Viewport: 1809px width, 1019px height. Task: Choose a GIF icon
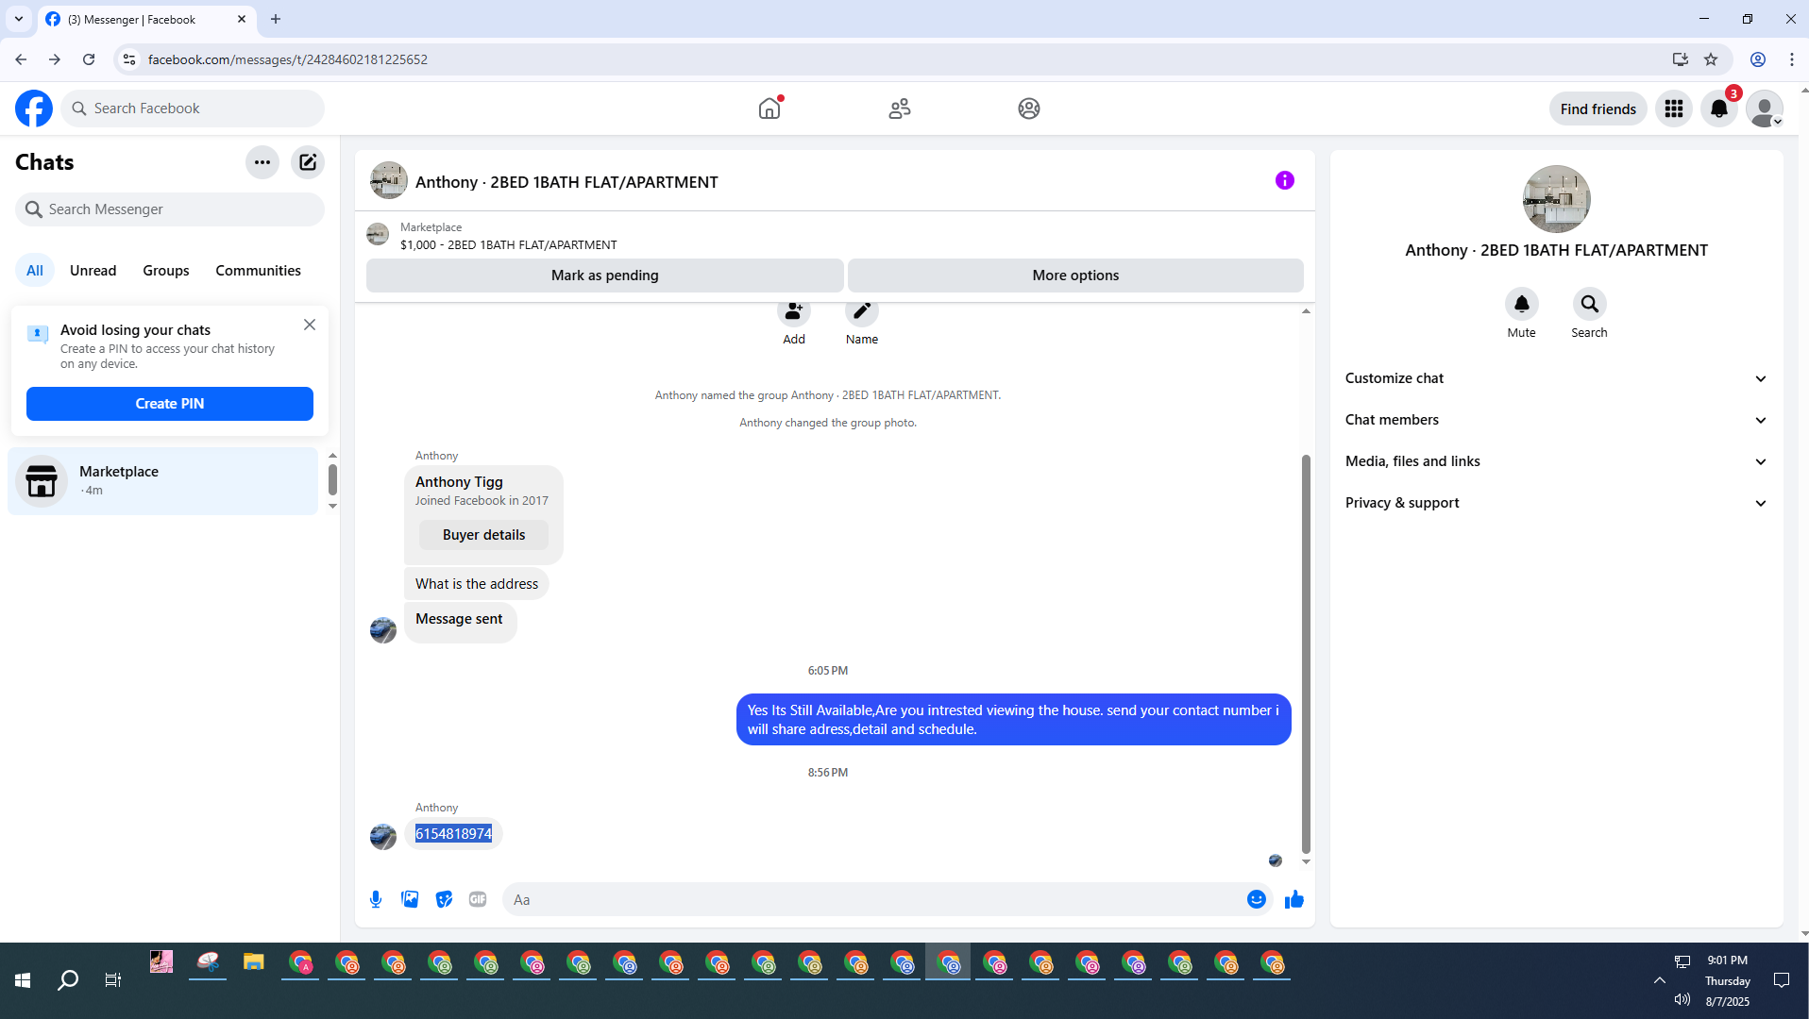(478, 899)
